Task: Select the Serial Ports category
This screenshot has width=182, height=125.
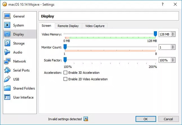Action: [x=21, y=70]
